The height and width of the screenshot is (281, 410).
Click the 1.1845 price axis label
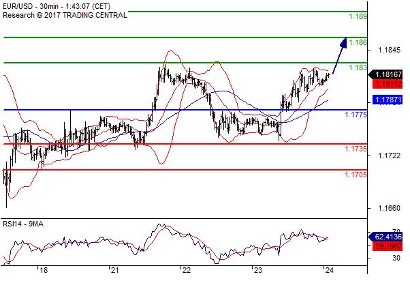[x=389, y=50]
